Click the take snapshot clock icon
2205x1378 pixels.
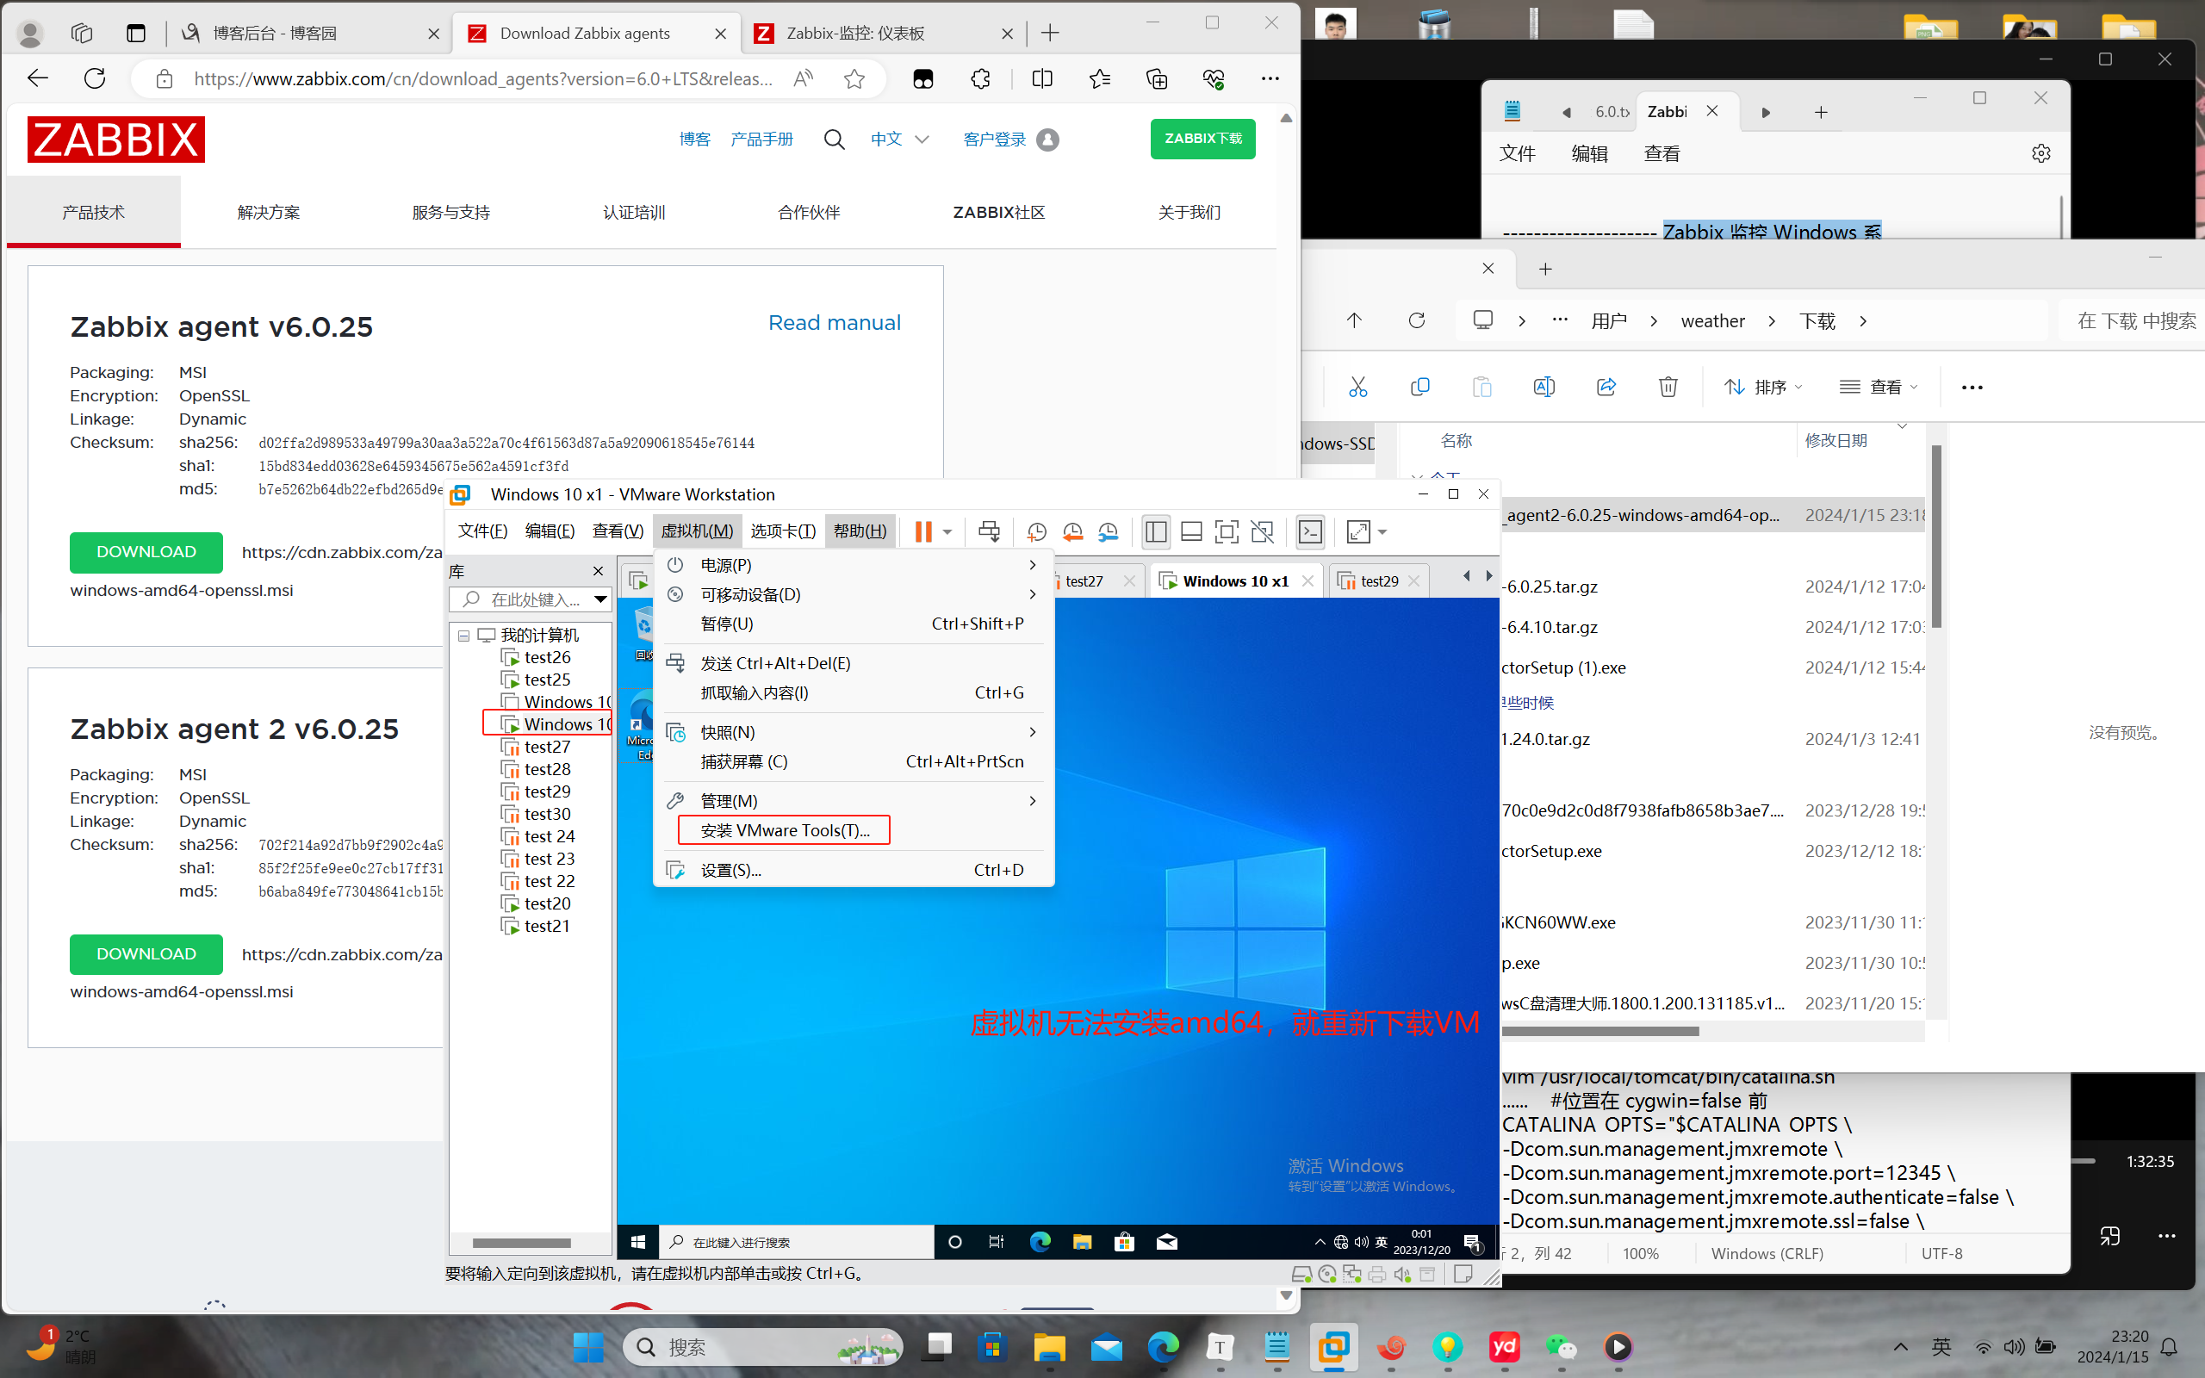(1036, 531)
